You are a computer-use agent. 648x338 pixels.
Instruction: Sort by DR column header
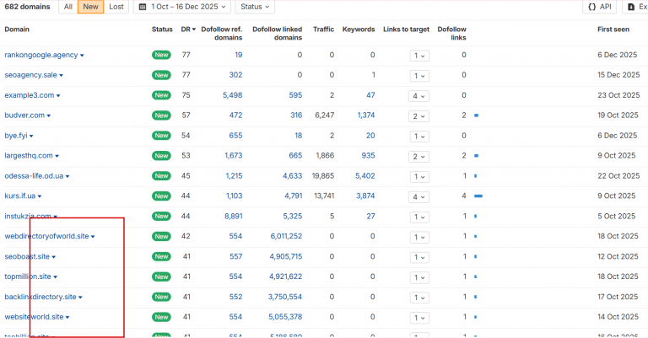tap(188, 30)
